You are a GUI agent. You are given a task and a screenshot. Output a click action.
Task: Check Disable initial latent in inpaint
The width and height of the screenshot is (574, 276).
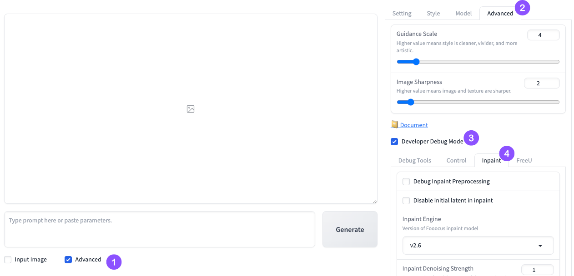(406, 201)
